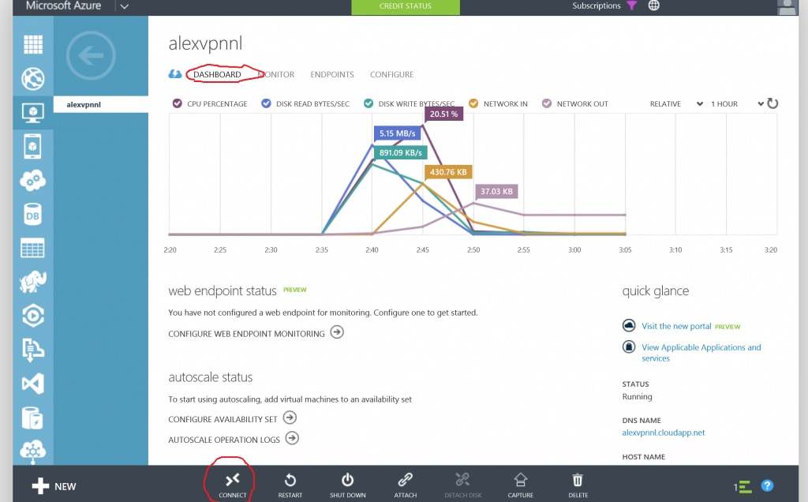Open Autoscale Operation Logs link
808x502 pixels.
tap(234, 439)
